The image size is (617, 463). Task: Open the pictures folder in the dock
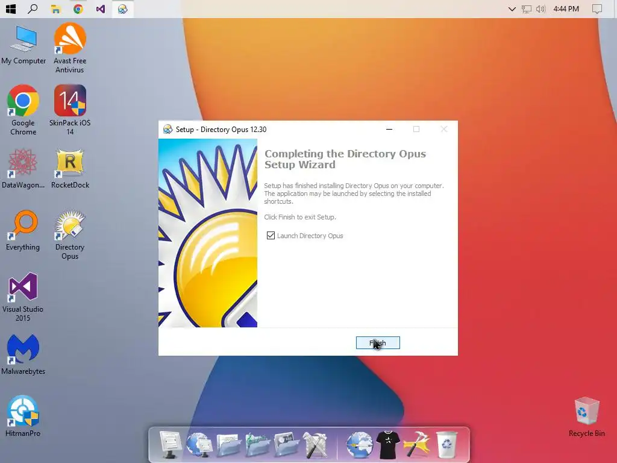[286, 445]
